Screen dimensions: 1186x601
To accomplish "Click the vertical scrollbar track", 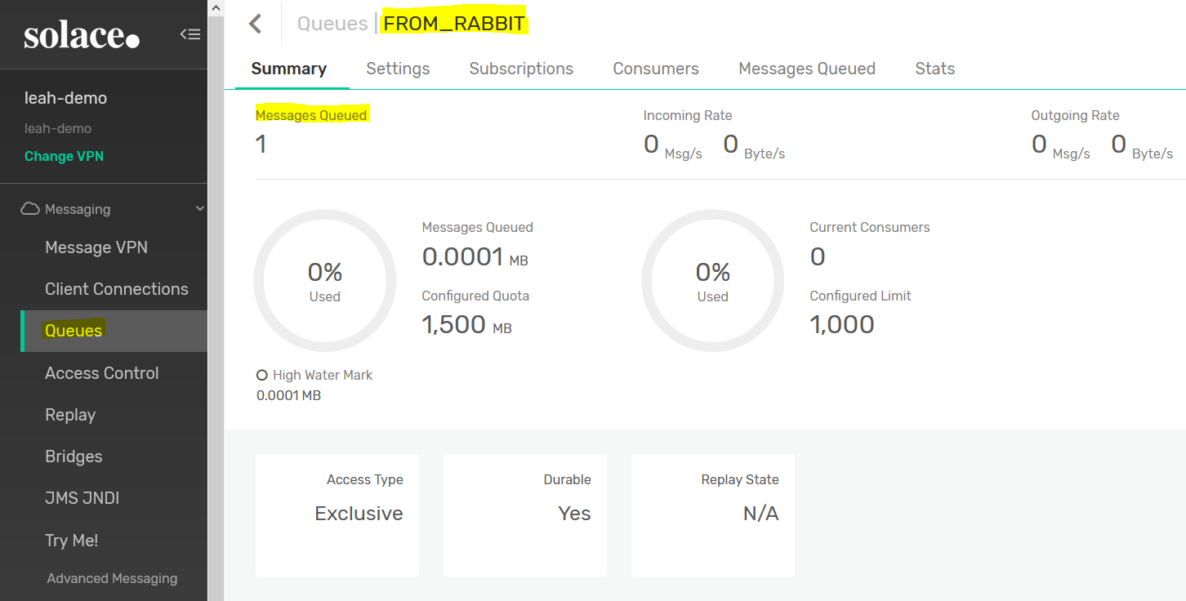I will tap(216, 327).
